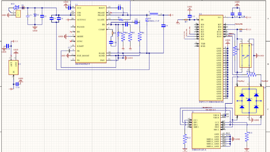Select capacitor C10 below COMP
Viewport: 270px width, 152px height.
click(x=111, y=42)
